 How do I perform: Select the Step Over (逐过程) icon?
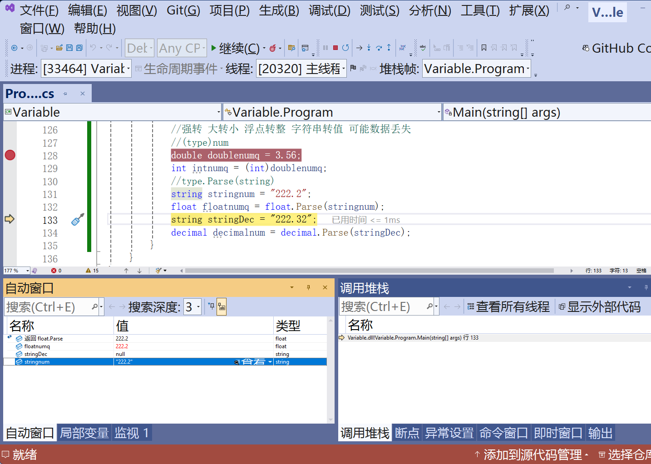pos(380,47)
